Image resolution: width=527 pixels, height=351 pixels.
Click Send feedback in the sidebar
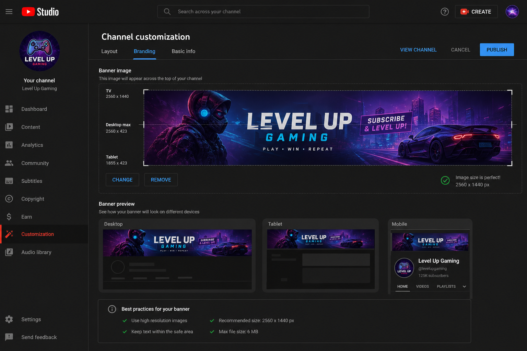tap(44, 337)
